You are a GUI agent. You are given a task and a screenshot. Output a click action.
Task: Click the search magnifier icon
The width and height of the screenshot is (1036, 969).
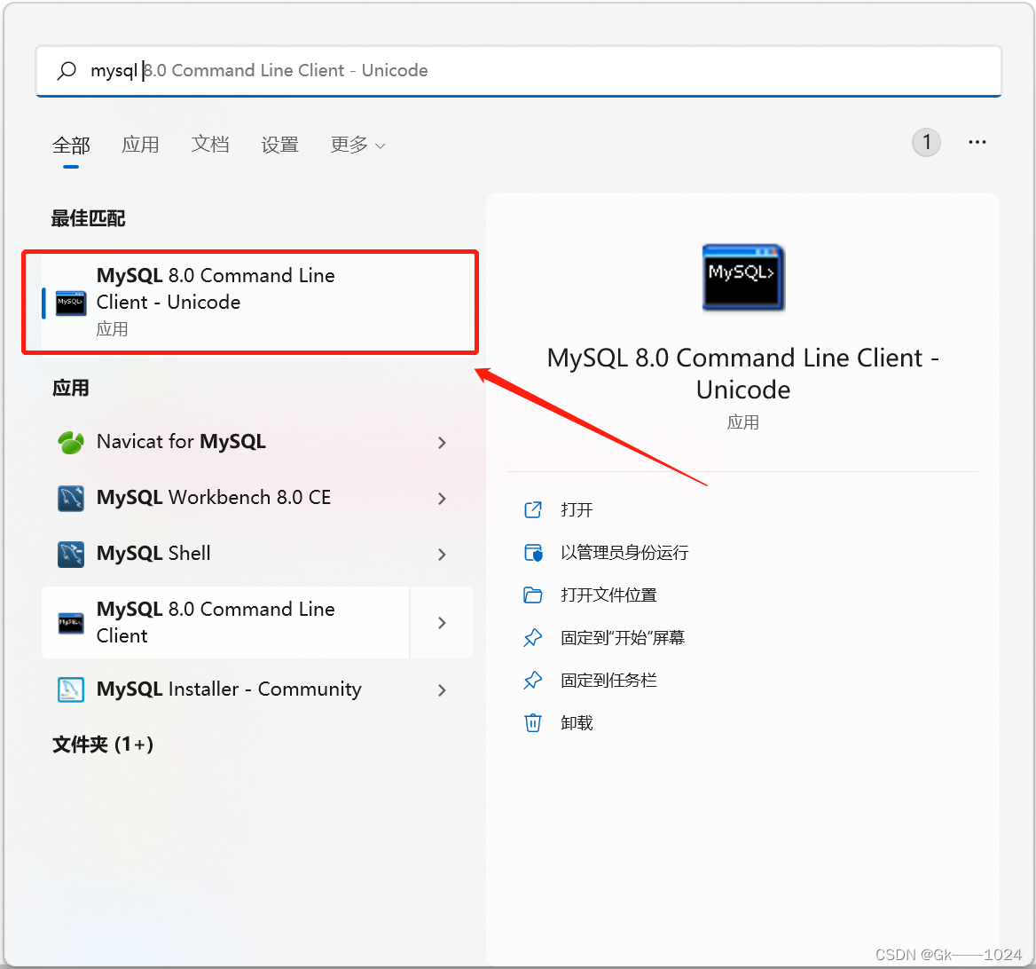coord(66,71)
